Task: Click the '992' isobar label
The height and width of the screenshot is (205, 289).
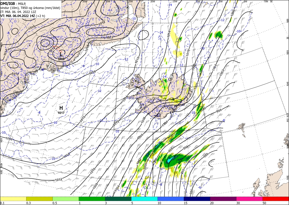Action: tap(180, 162)
